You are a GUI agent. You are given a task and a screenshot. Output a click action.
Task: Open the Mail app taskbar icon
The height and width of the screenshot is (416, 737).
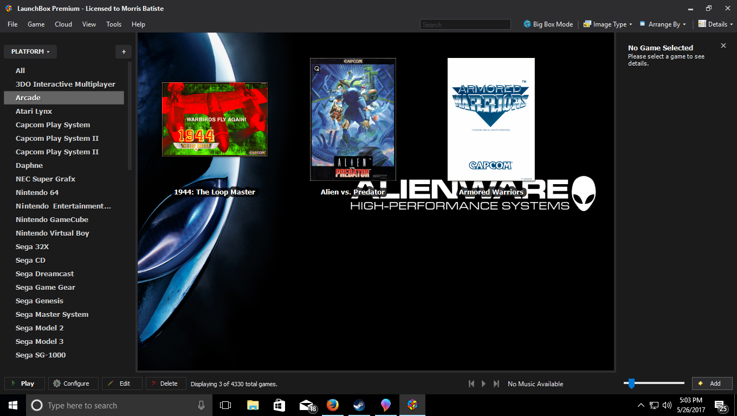[307, 405]
